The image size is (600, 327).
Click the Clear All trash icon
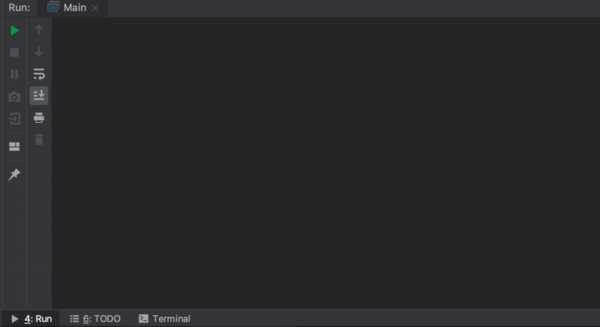coord(39,139)
